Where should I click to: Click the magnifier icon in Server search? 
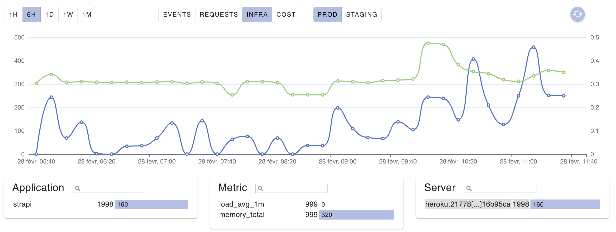469,188
